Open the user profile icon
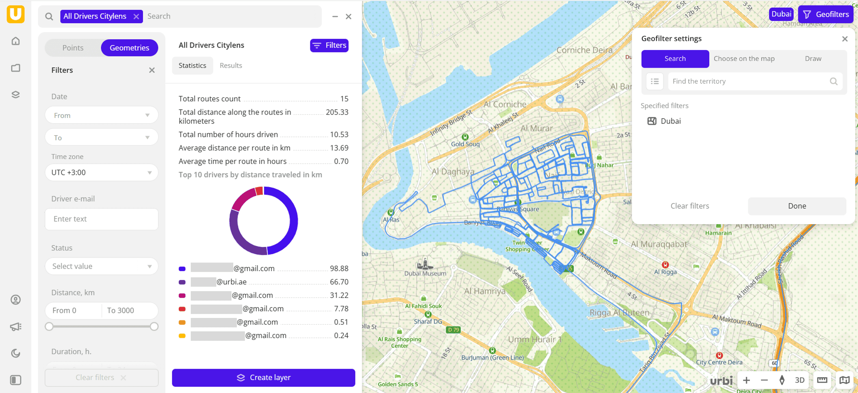The image size is (858, 393). click(15, 300)
